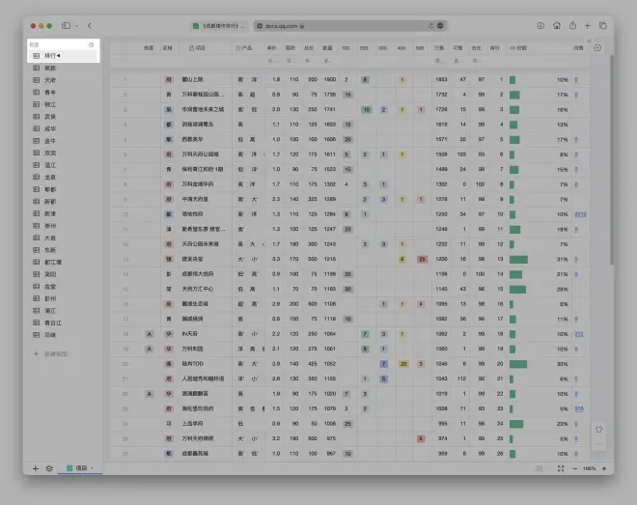
Task: Open the Safari tab overview icon
Action: pos(603,25)
